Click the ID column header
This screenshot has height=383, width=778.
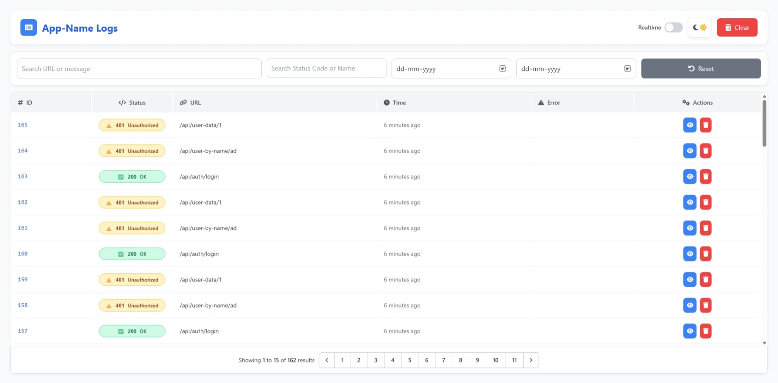(51, 102)
